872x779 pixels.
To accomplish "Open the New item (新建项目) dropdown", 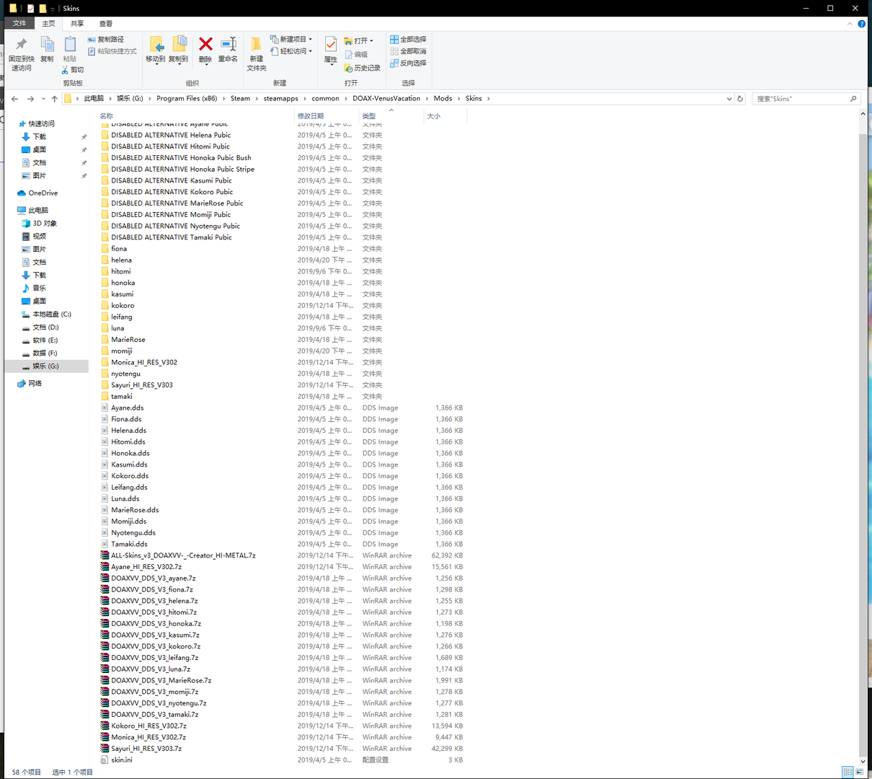I will coord(291,39).
